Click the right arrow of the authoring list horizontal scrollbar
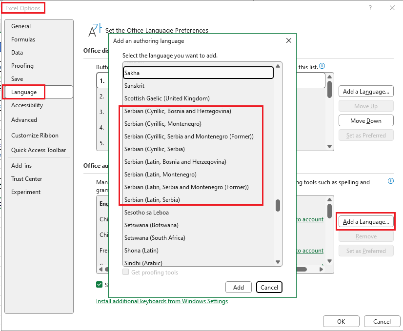Screen dimensions: 403x331 pyautogui.click(x=321, y=269)
